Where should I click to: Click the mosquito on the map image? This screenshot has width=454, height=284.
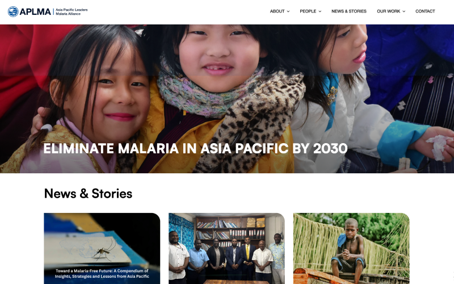(104, 250)
